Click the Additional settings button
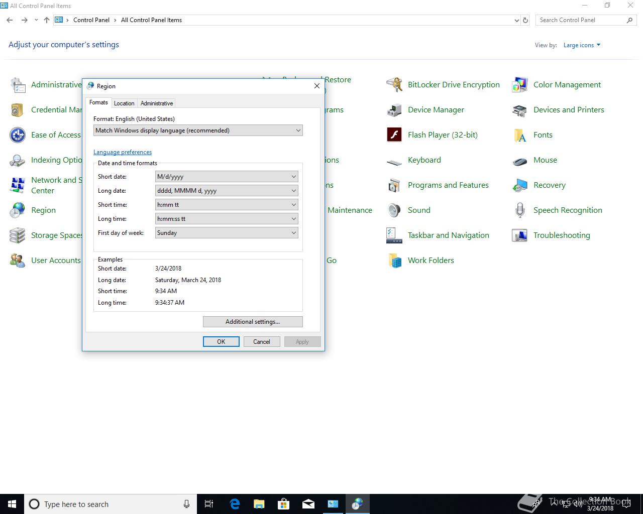This screenshot has height=514, width=643. [x=253, y=322]
